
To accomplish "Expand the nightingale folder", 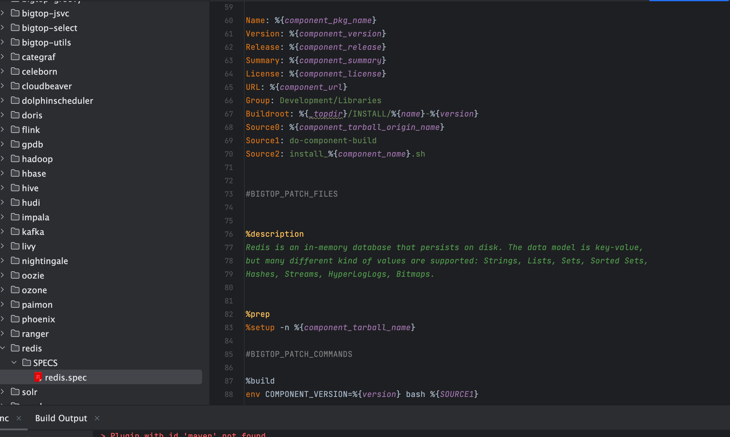I will point(2,261).
